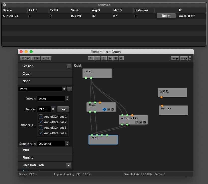Close the Statistics window
208x184 pixels.
[4, 5]
